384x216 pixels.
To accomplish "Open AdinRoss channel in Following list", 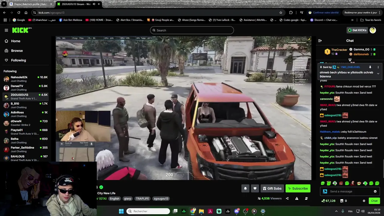I will pos(26,114).
